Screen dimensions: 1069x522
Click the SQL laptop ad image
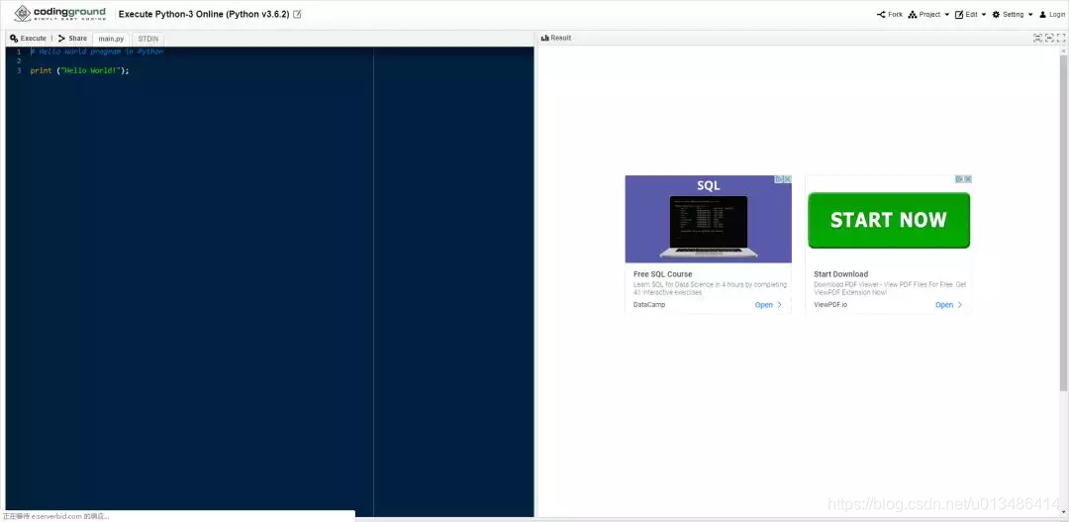coord(709,219)
